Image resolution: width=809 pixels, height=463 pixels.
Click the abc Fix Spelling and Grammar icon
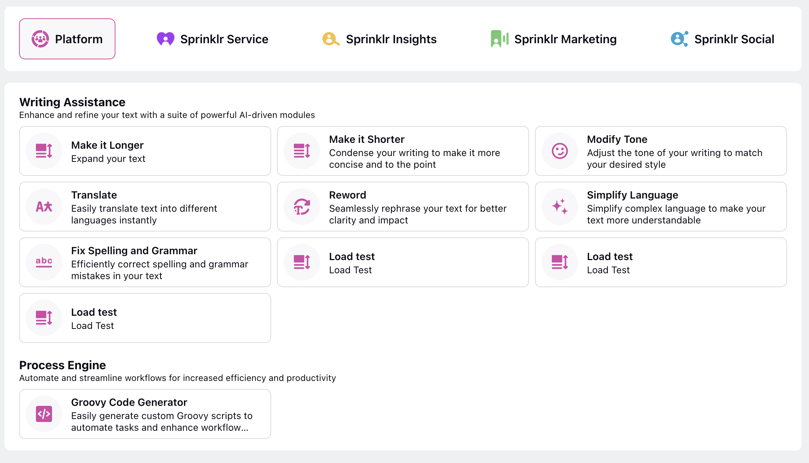click(44, 262)
